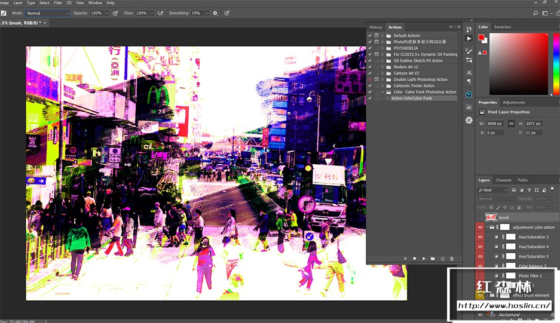Switch to the Channels tab

tap(503, 180)
